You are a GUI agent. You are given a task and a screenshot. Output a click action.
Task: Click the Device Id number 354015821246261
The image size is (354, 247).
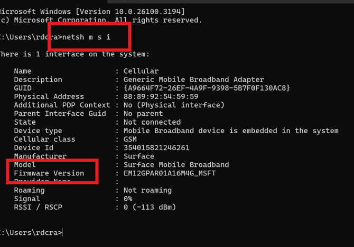(x=156, y=147)
